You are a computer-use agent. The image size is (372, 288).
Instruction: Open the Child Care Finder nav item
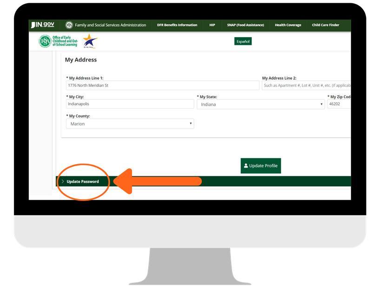(325, 25)
